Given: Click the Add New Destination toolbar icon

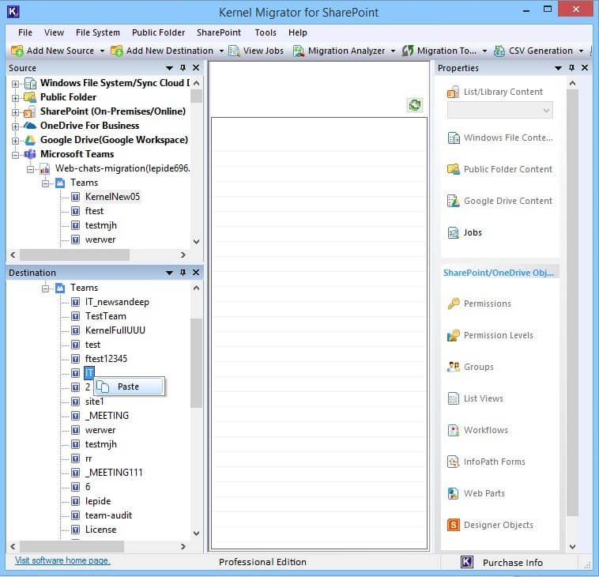Looking at the screenshot, I should [117, 51].
